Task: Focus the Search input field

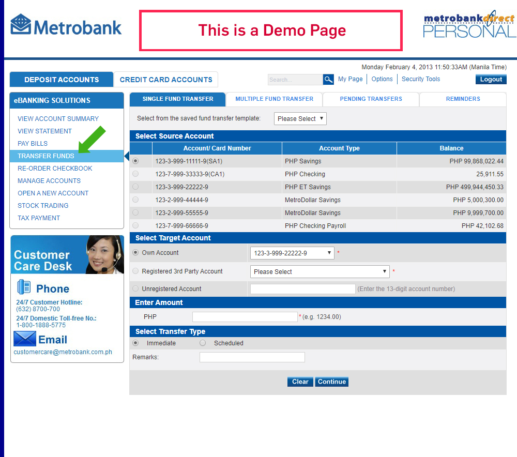Action: (x=295, y=80)
